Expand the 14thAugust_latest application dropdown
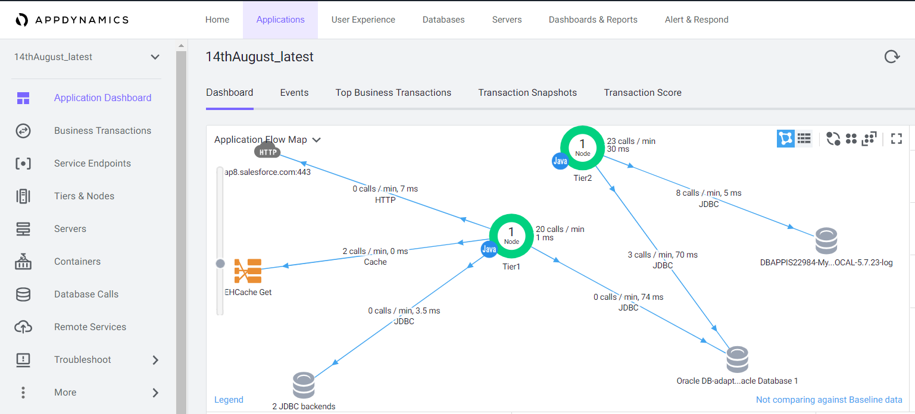The width and height of the screenshot is (915, 414). tap(155, 57)
